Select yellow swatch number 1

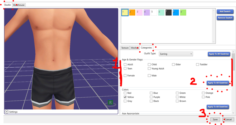click(x=125, y=13)
